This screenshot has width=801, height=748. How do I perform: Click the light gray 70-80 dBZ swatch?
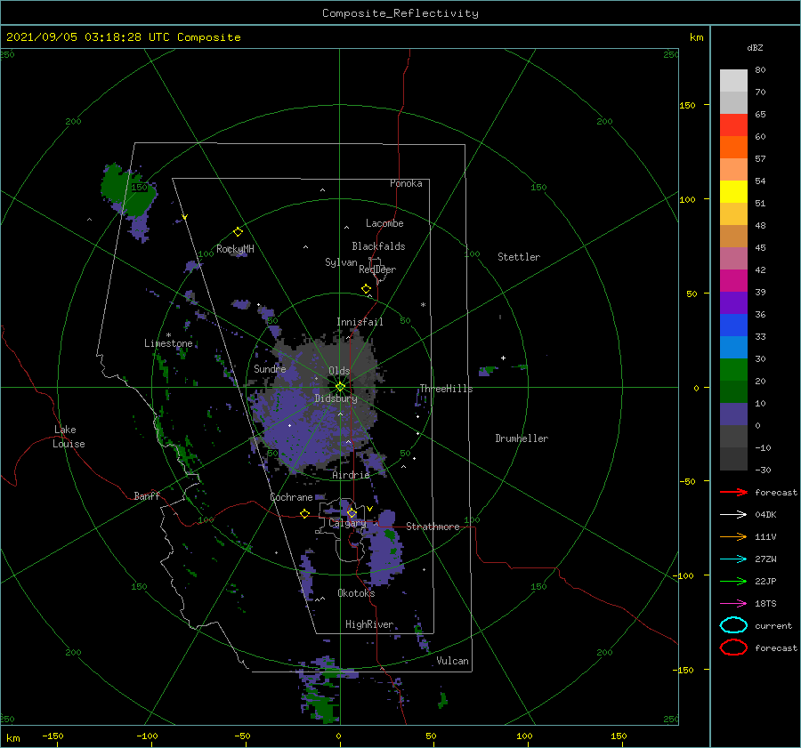click(x=733, y=80)
